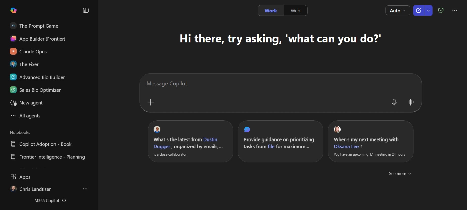This screenshot has height=210, width=467.
Task: Select The Prompt Game label
Action: 39,26
